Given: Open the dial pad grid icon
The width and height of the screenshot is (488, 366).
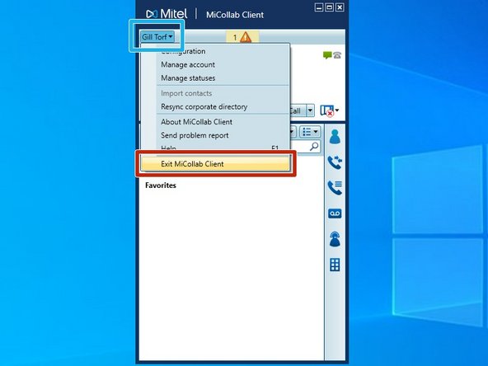Looking at the screenshot, I should point(335,265).
